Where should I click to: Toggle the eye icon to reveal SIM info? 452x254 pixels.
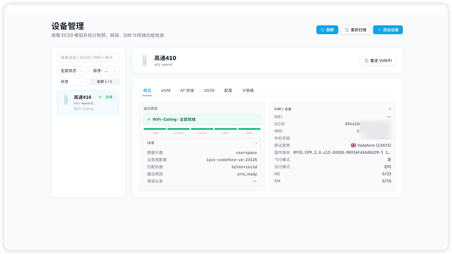pyautogui.click(x=390, y=109)
